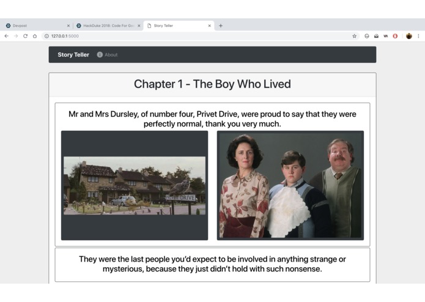Reload the page with the refresh icon

25,36
